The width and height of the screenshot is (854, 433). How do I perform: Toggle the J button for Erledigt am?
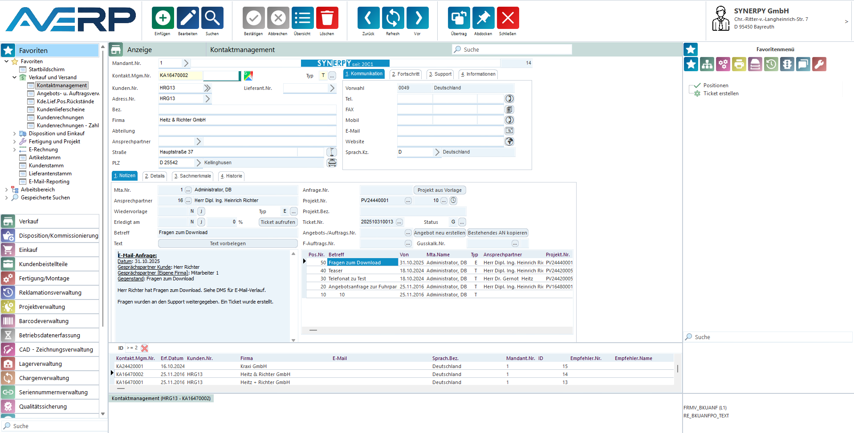(201, 222)
